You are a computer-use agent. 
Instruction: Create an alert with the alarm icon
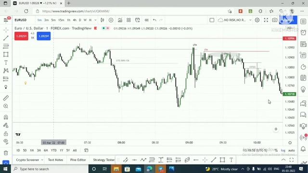point(138,20)
